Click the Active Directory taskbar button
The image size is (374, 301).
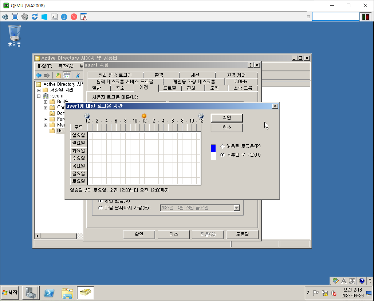85,293
